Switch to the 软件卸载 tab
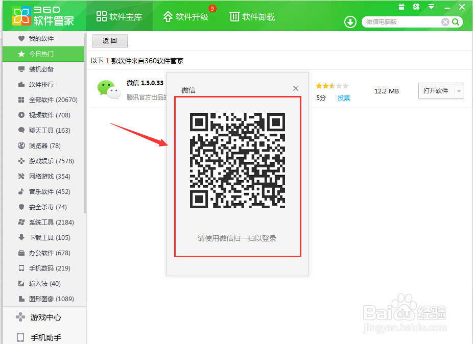 tap(252, 16)
